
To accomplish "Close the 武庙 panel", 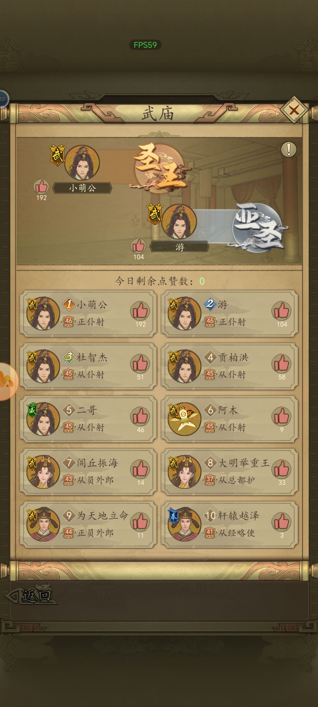I will pos(294,110).
